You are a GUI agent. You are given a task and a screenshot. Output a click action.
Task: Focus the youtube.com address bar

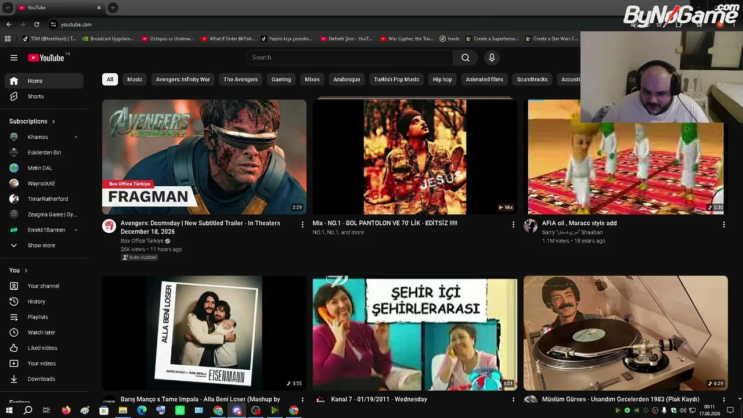76,24
